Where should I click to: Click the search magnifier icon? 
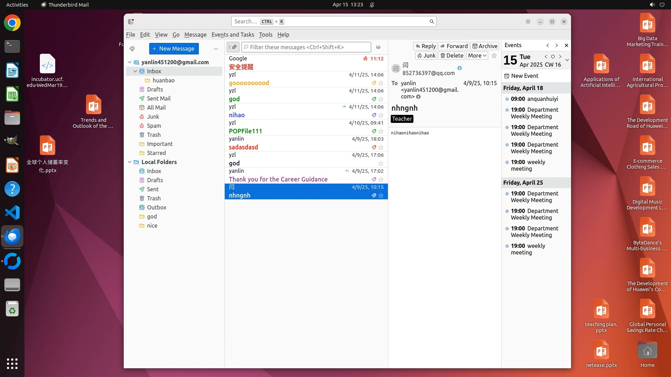[432, 22]
